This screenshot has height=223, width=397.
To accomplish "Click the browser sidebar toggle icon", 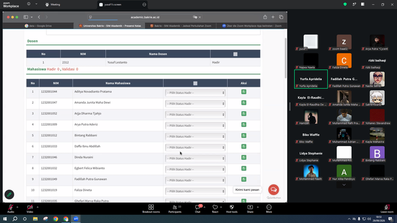I will point(25,17).
